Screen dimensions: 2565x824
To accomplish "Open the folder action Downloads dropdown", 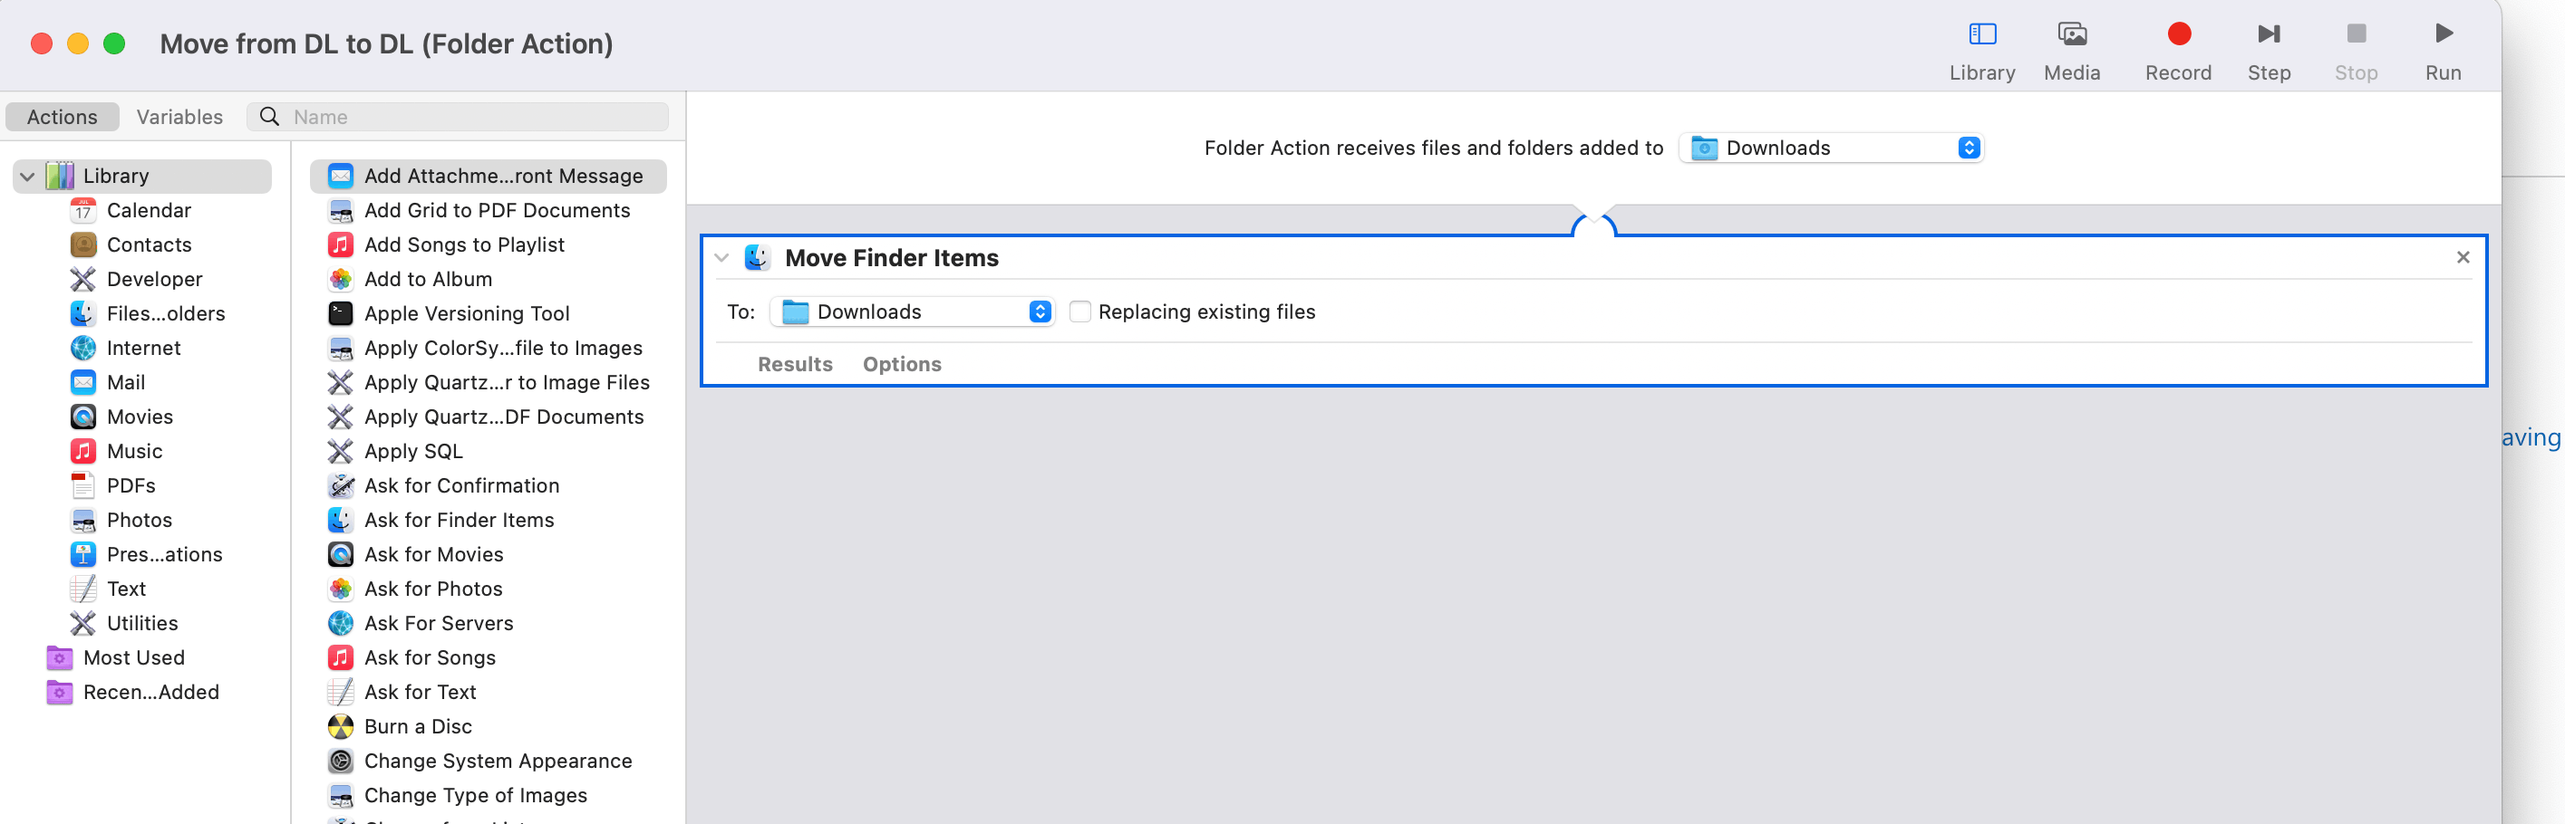I will click(x=1830, y=148).
